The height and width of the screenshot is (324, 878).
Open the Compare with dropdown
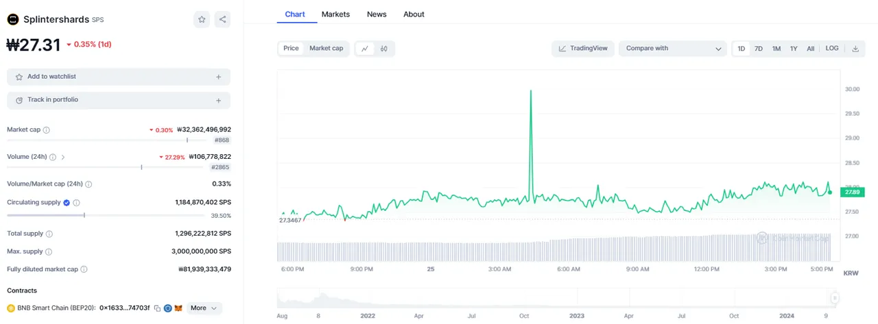pyautogui.click(x=673, y=49)
